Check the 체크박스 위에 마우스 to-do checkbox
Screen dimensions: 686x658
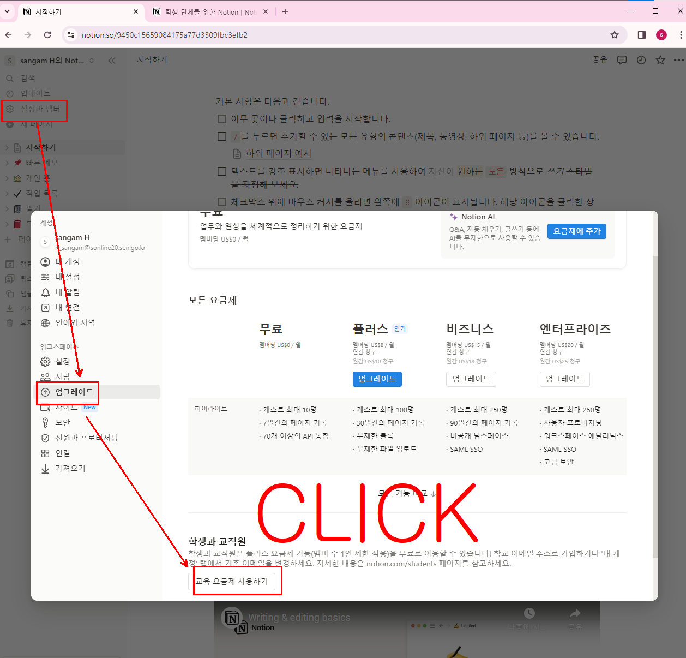[222, 202]
